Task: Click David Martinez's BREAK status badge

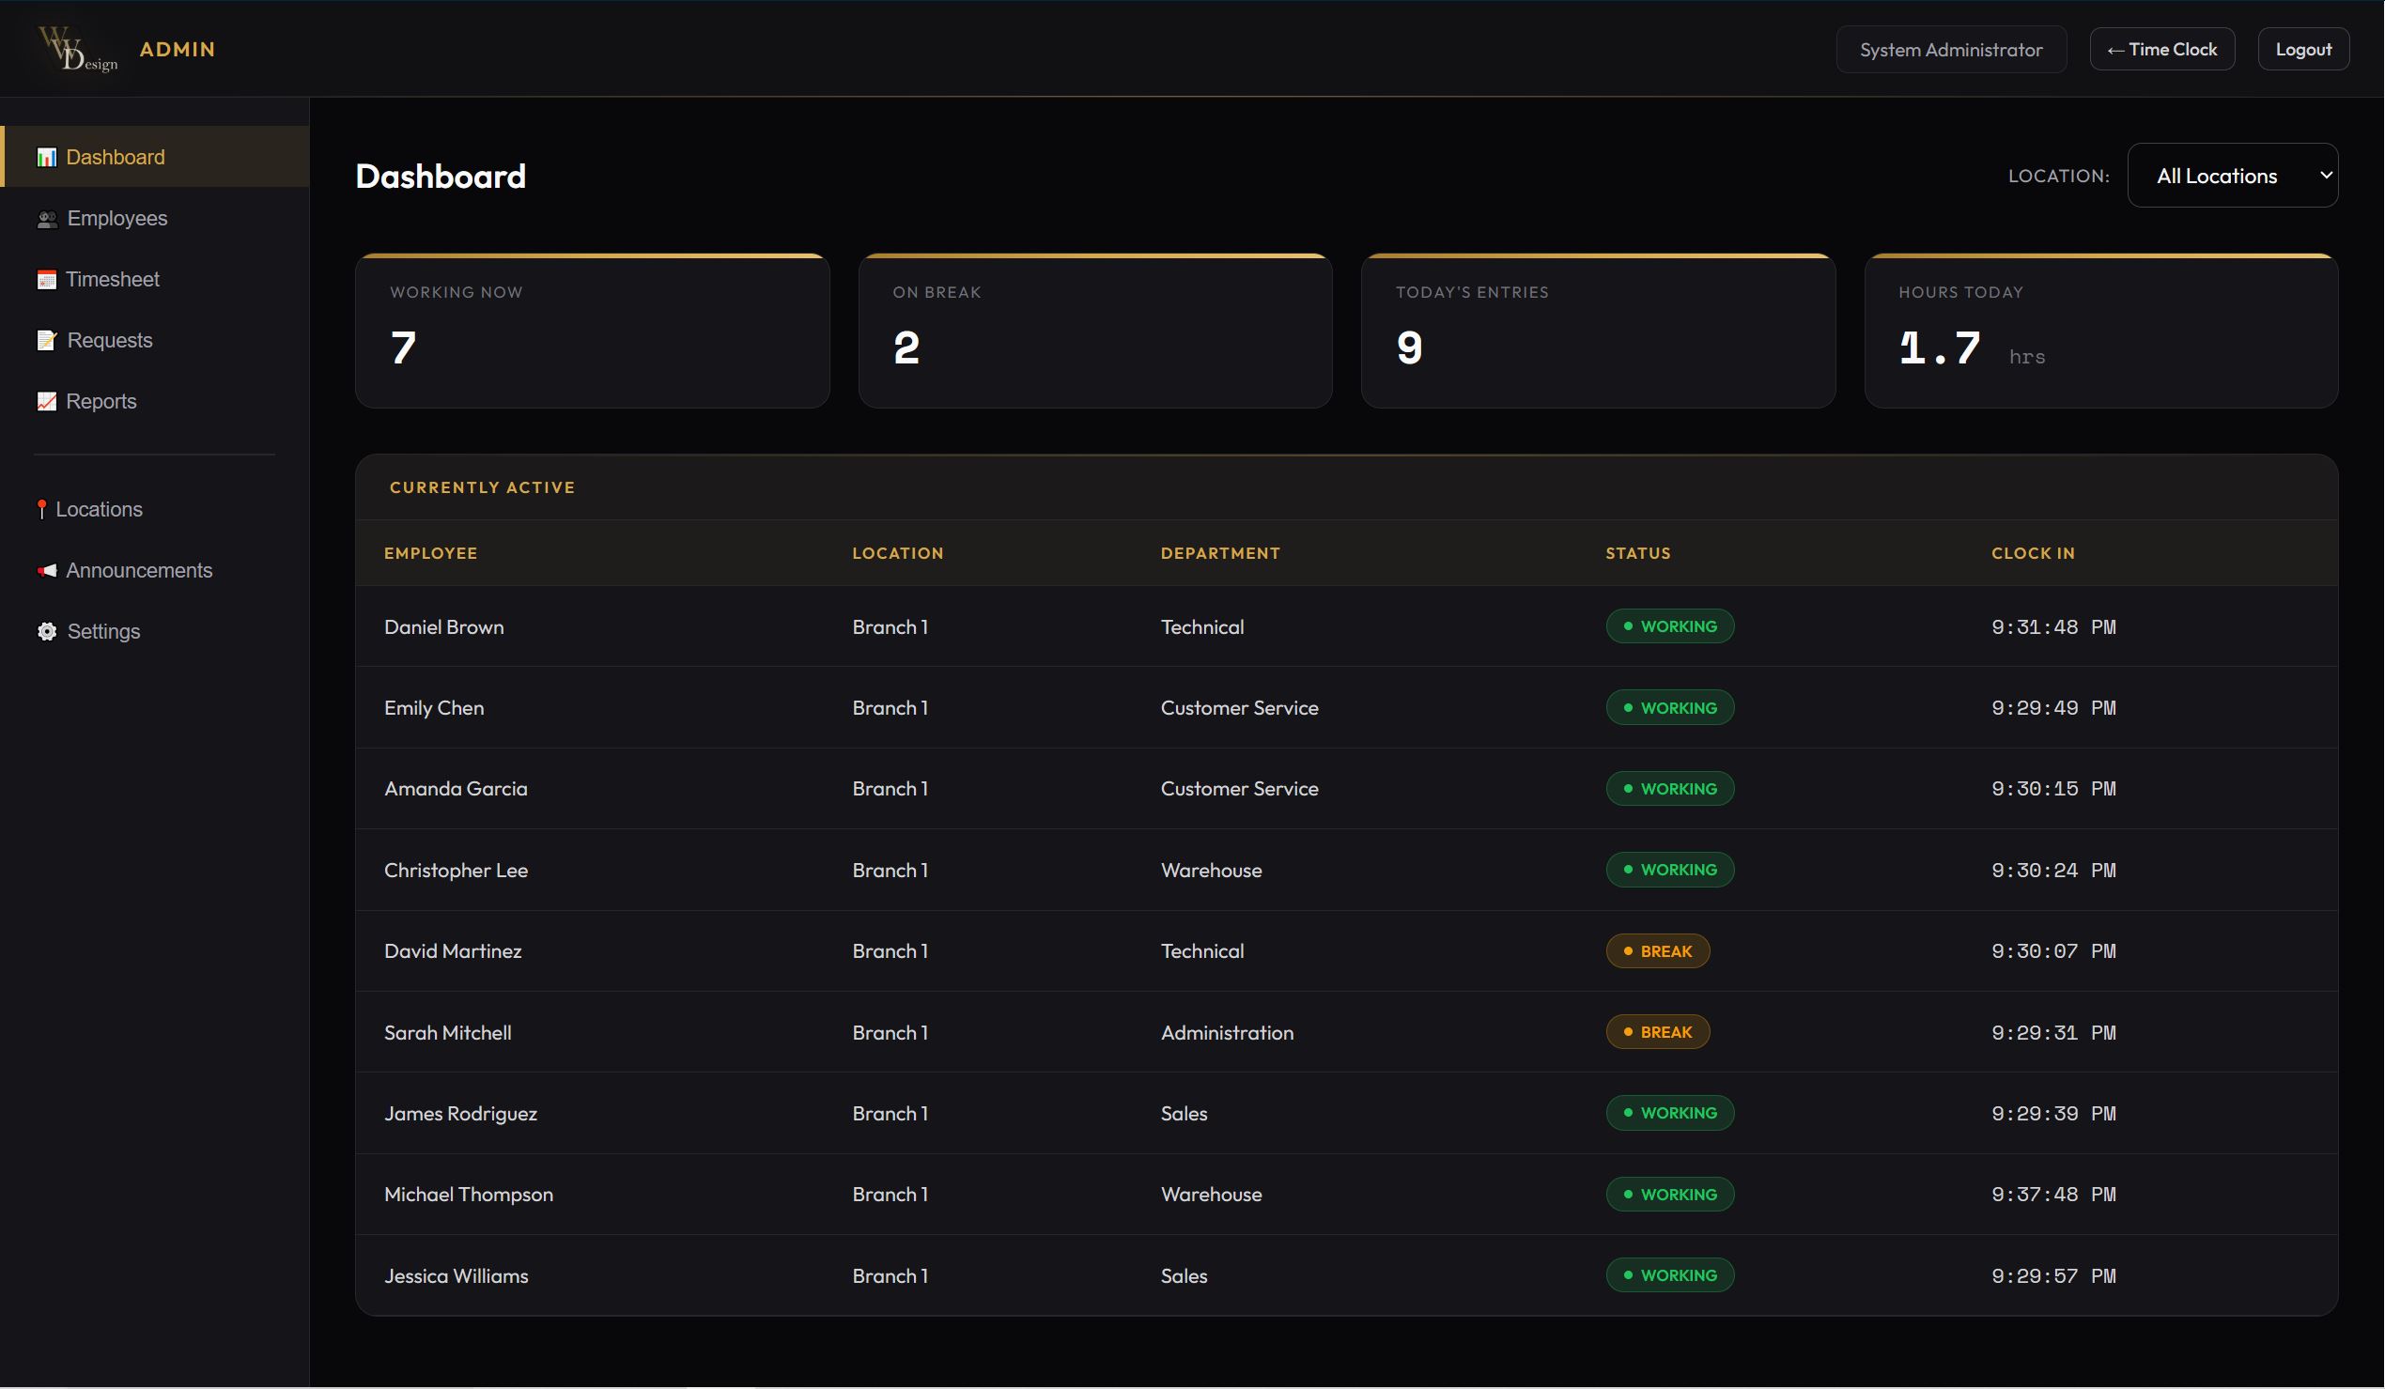Action: coord(1657,950)
